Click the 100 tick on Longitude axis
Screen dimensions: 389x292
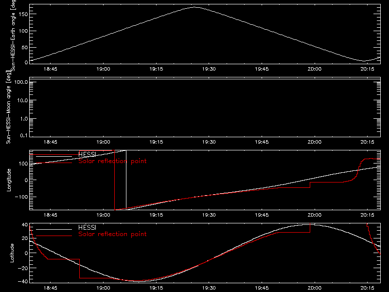coord(23,164)
